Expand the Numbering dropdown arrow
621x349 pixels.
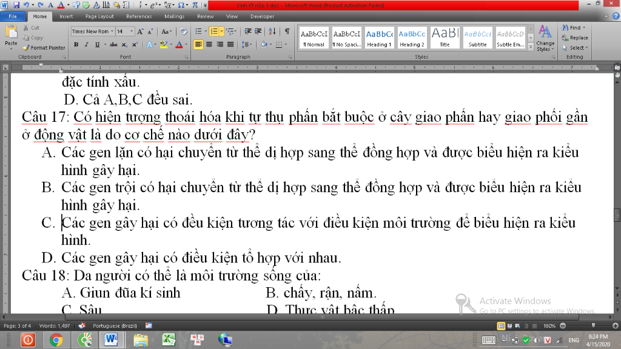tap(221, 32)
